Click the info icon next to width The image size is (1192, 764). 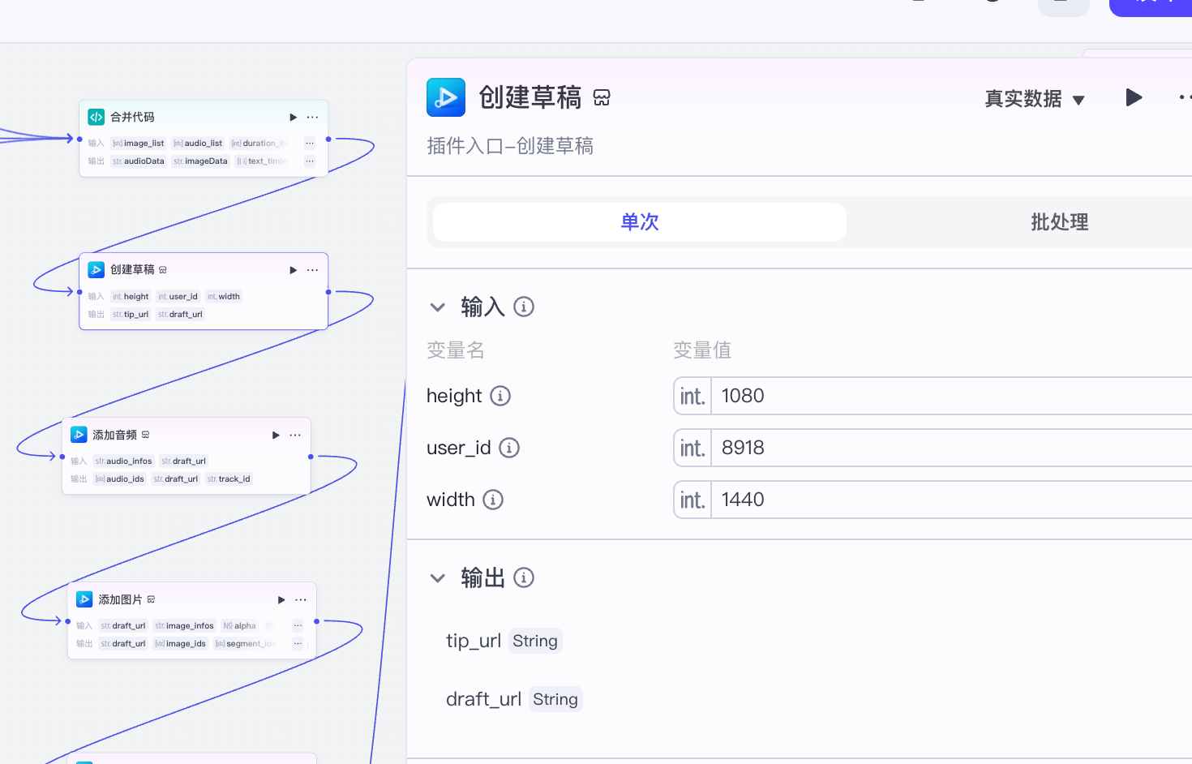click(493, 500)
